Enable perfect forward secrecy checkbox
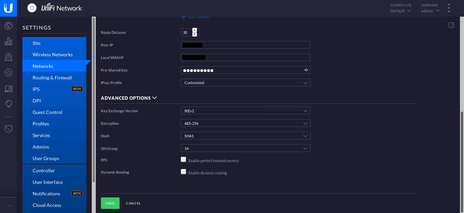464x213 pixels. click(x=183, y=159)
